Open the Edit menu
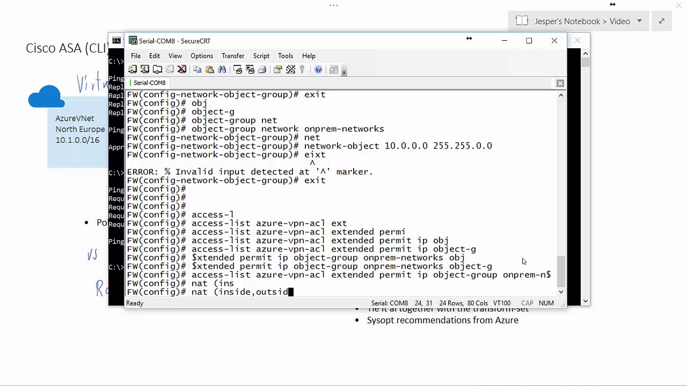This screenshot has width=687, height=386. tap(155, 56)
